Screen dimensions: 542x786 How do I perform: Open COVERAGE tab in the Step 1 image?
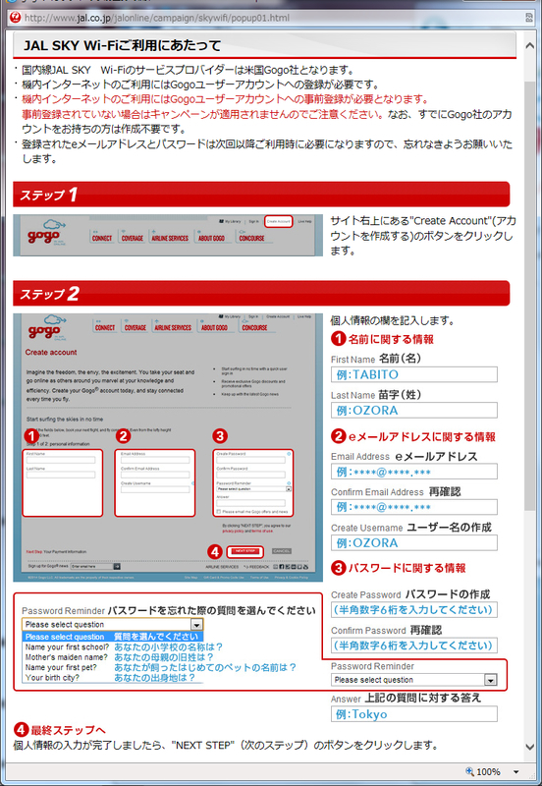tap(133, 238)
